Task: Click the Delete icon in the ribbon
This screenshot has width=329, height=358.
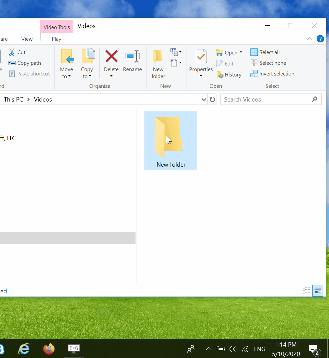Action: tap(111, 57)
